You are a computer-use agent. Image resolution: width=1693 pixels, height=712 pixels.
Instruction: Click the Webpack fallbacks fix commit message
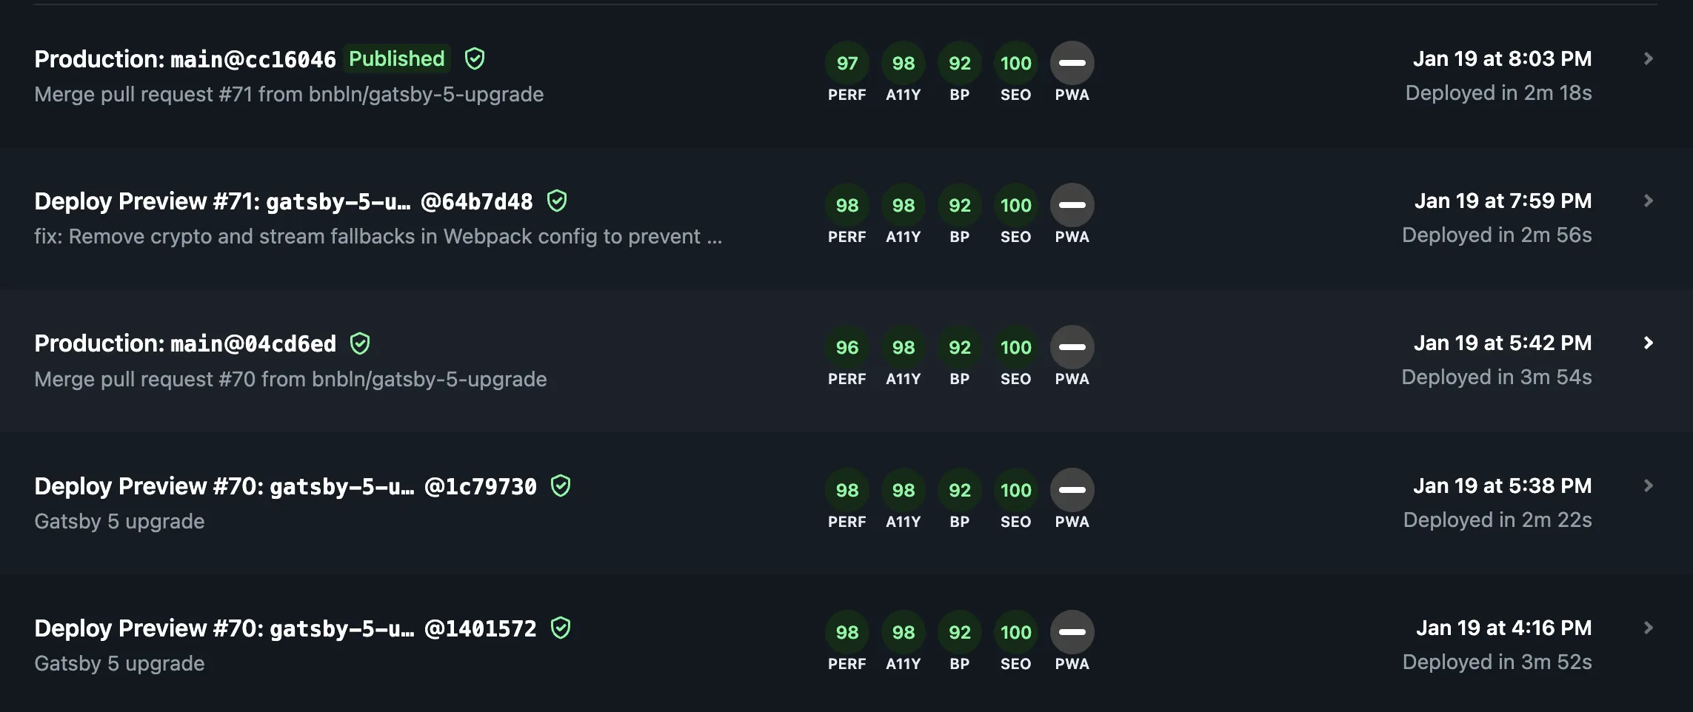[x=378, y=237]
